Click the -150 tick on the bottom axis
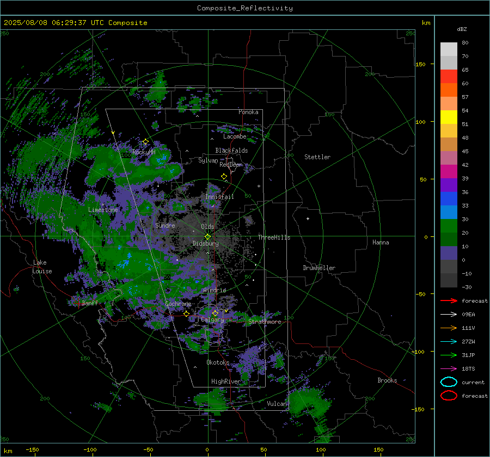 tap(32, 449)
